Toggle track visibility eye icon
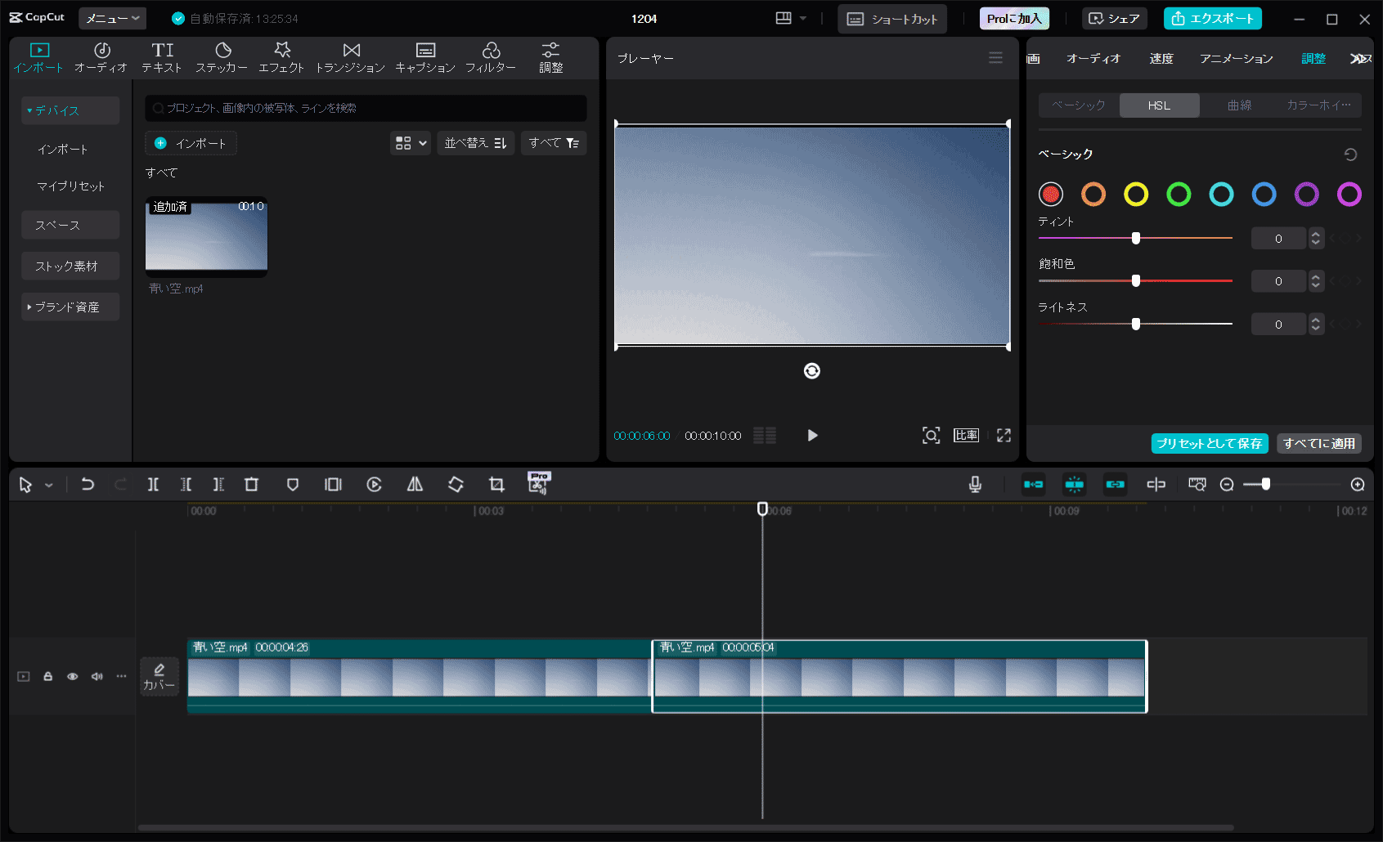 coord(73,676)
